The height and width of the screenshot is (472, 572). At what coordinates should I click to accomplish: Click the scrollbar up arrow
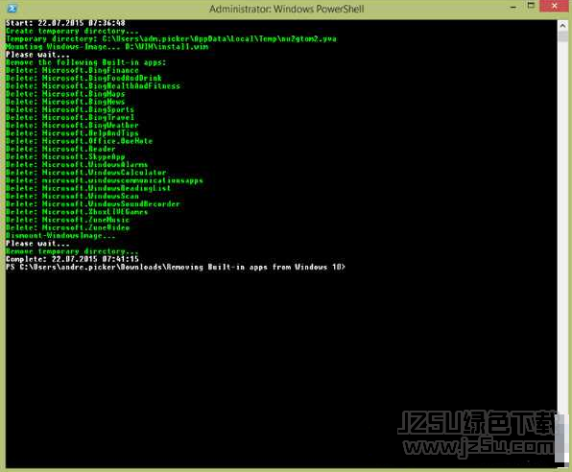[562, 26]
